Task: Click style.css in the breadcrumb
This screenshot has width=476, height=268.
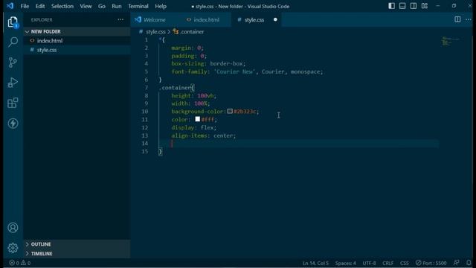Action: tap(155, 31)
